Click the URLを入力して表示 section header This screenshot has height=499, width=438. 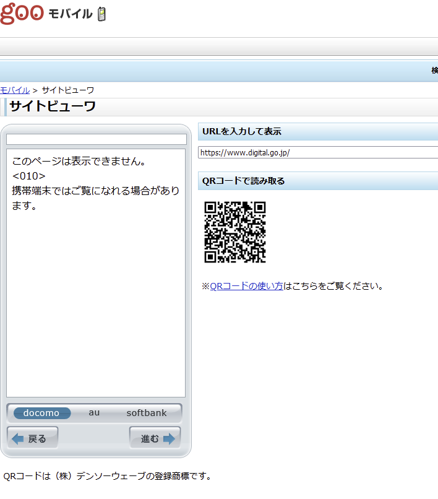[318, 131]
